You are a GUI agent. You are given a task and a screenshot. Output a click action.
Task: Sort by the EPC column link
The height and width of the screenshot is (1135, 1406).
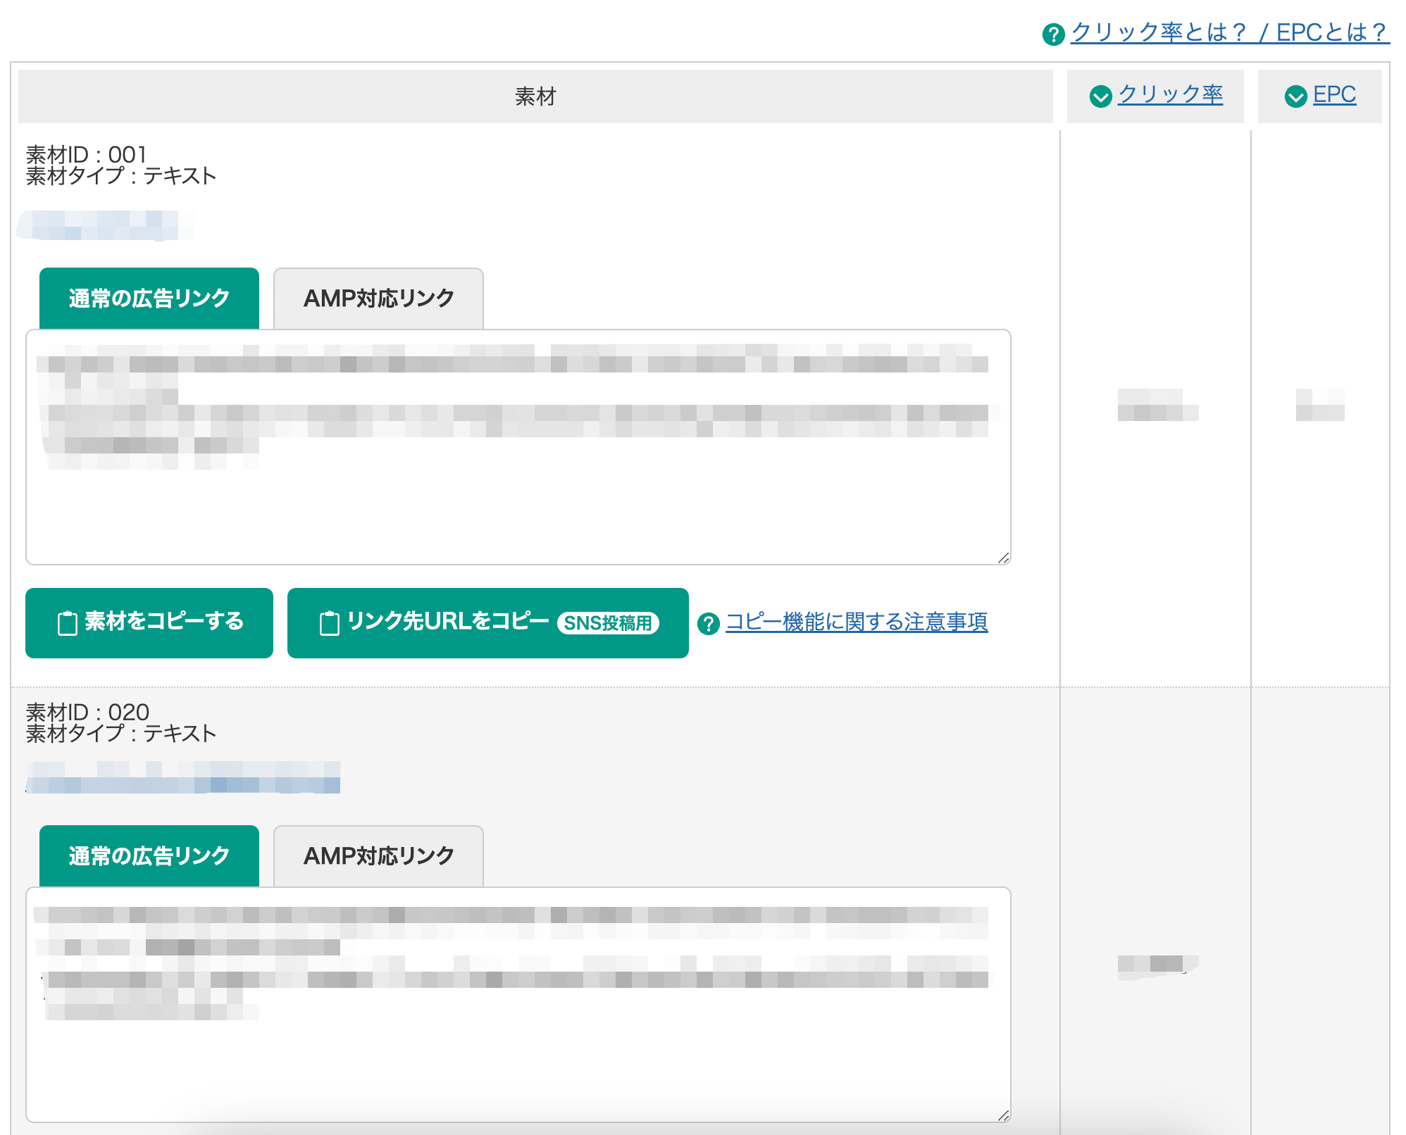pos(1334,94)
